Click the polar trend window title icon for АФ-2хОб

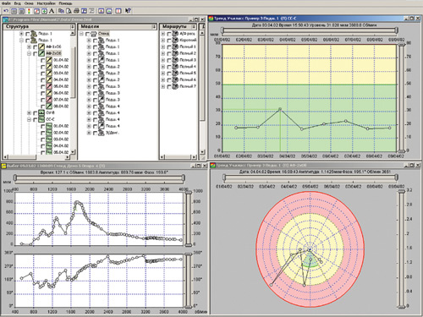pyautogui.click(x=213, y=166)
